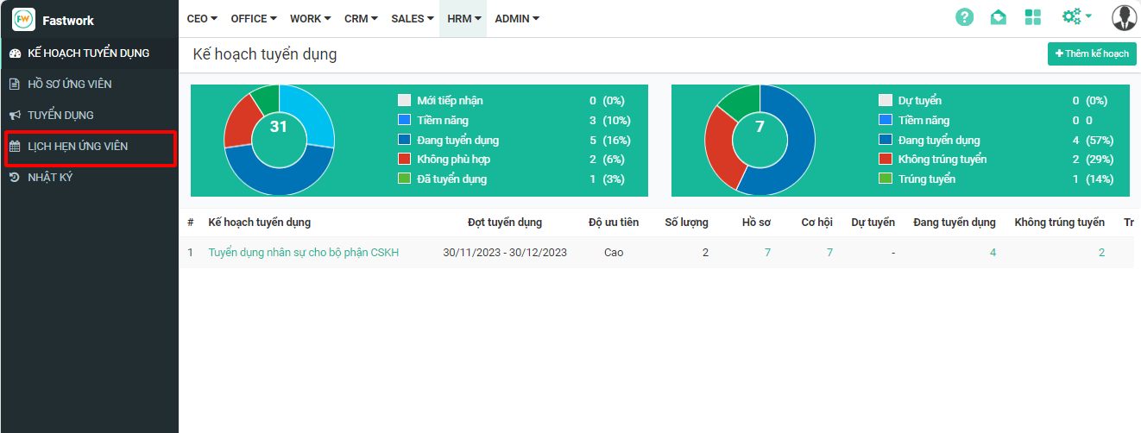Image resolution: width=1141 pixels, height=433 pixels.
Task: Click the Fastwork logo icon
Action: pyautogui.click(x=24, y=19)
